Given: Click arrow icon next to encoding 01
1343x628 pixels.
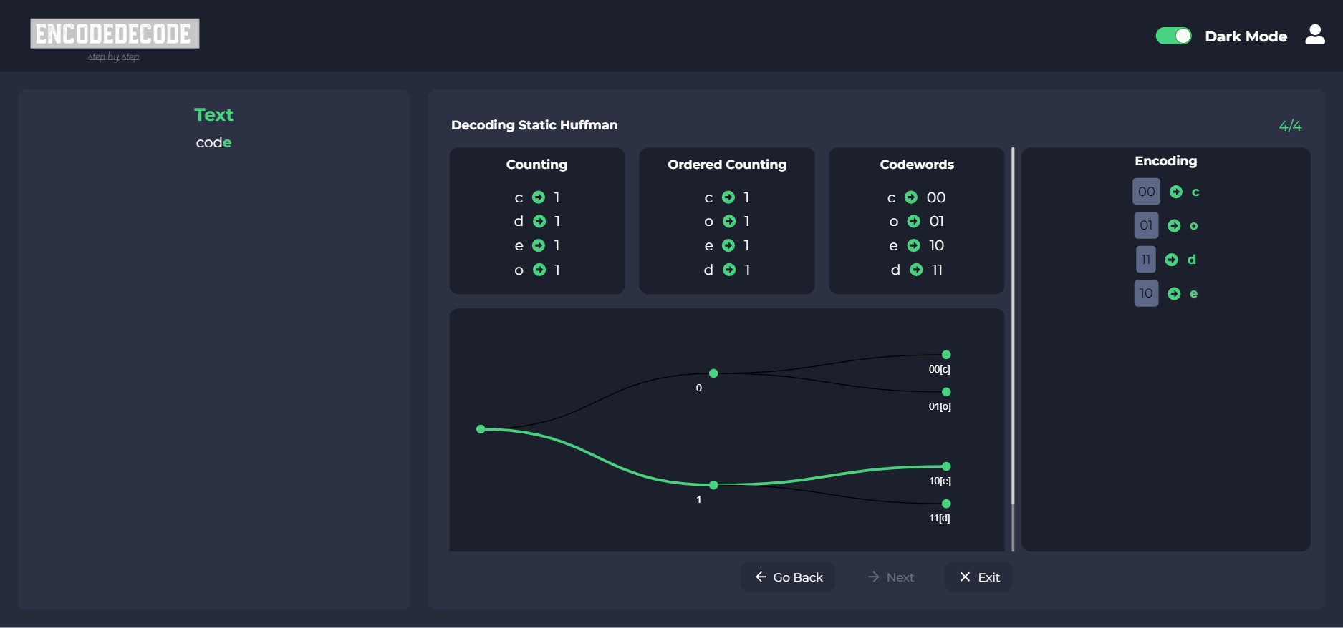Looking at the screenshot, I should click(1174, 226).
